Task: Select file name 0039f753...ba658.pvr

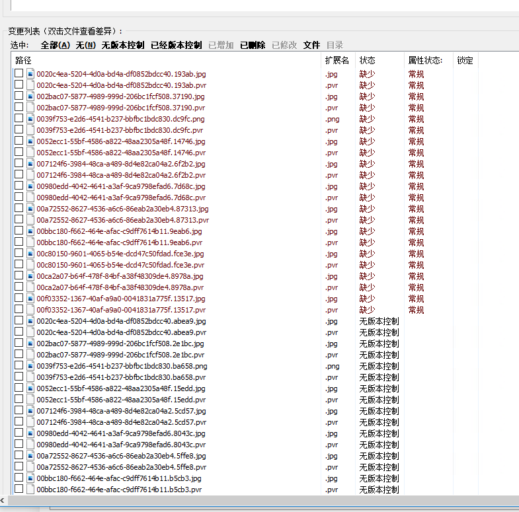Action: (121, 377)
